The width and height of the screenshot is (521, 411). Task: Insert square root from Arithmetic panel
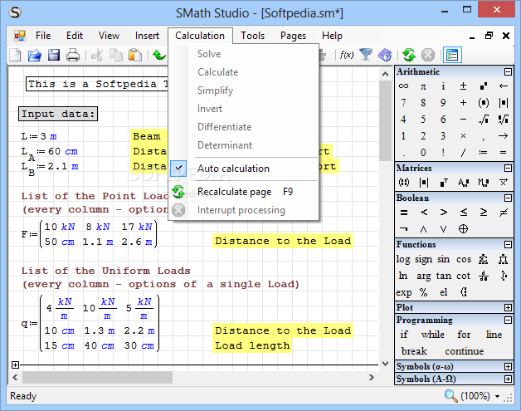coord(484,120)
